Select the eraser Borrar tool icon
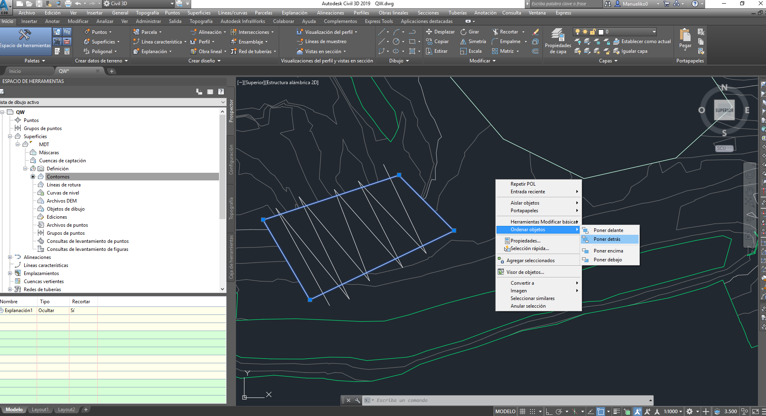Image resolution: width=766 pixels, height=416 pixels. [x=535, y=32]
